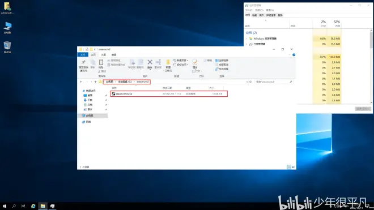This screenshot has width=374, height=210.
Task: Open Easy Access dropdown in ribbon
Action: tap(181, 65)
